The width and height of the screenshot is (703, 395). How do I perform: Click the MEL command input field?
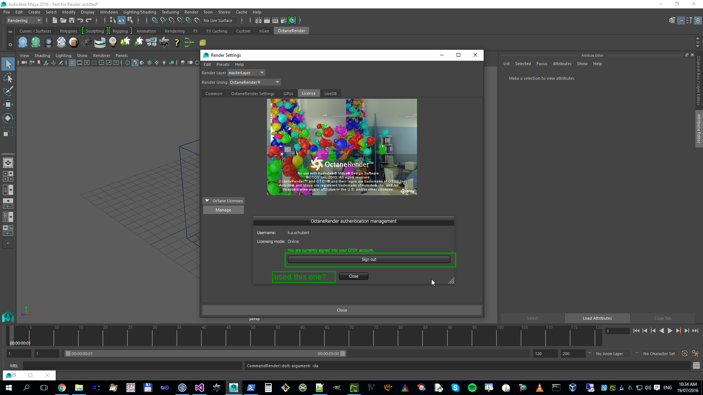click(133, 366)
